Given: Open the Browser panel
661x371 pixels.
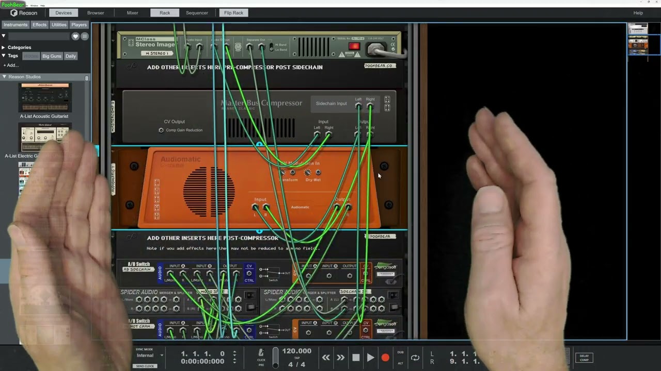Looking at the screenshot, I should (x=96, y=13).
